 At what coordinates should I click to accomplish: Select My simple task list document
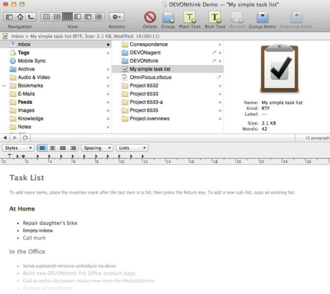(168, 69)
